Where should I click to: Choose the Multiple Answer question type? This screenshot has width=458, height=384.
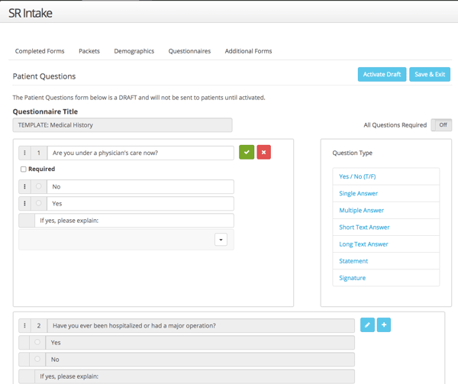[361, 210]
